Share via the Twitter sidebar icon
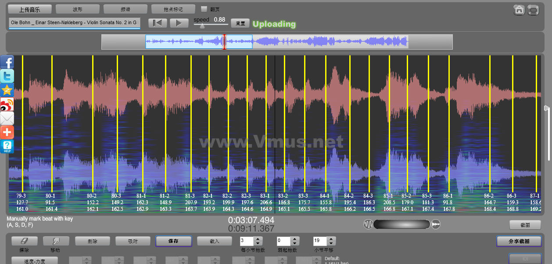This screenshot has width=552, height=264. [7, 76]
